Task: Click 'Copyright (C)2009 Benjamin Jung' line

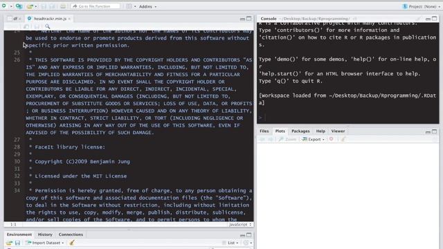Action: (82, 161)
